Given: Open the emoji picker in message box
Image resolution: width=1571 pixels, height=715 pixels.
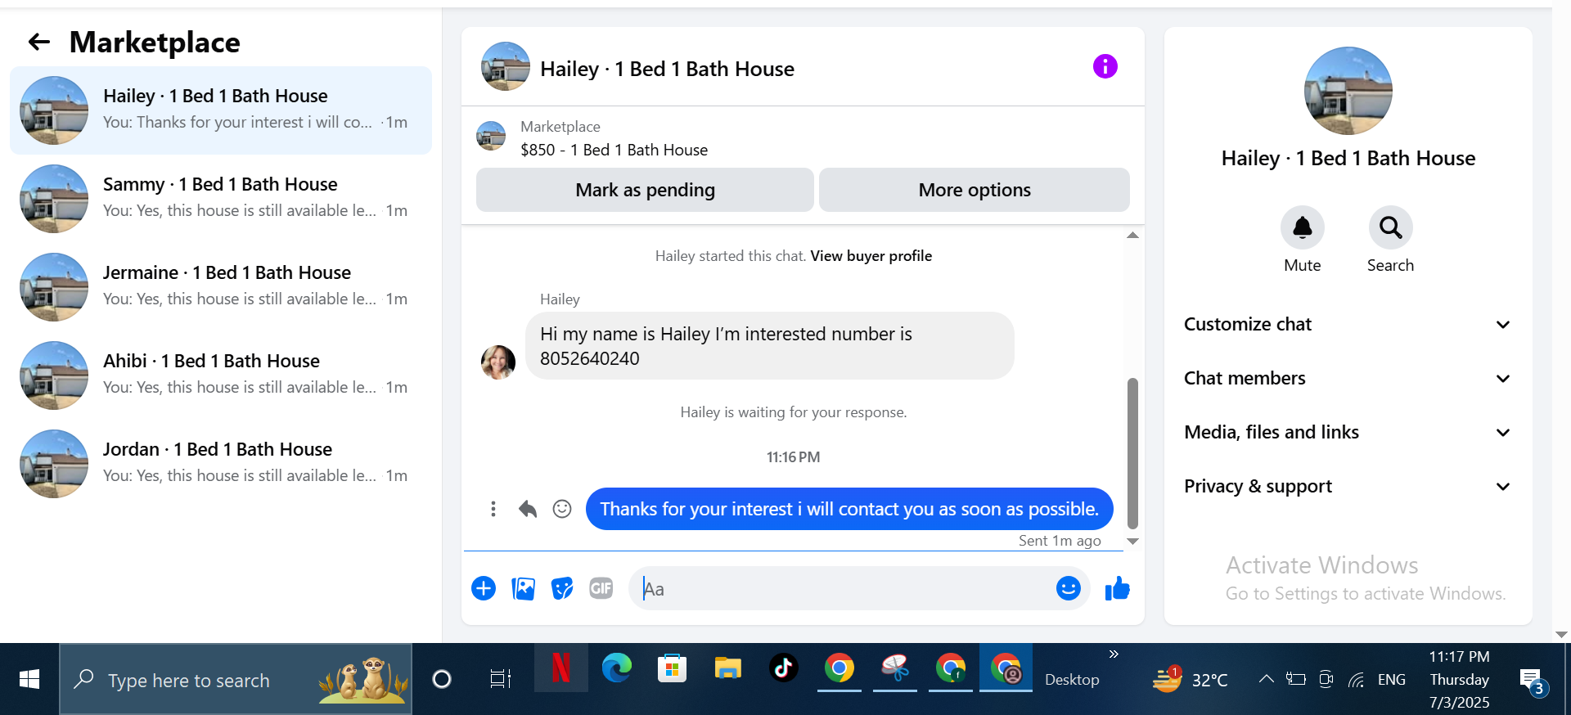Looking at the screenshot, I should 1068,588.
